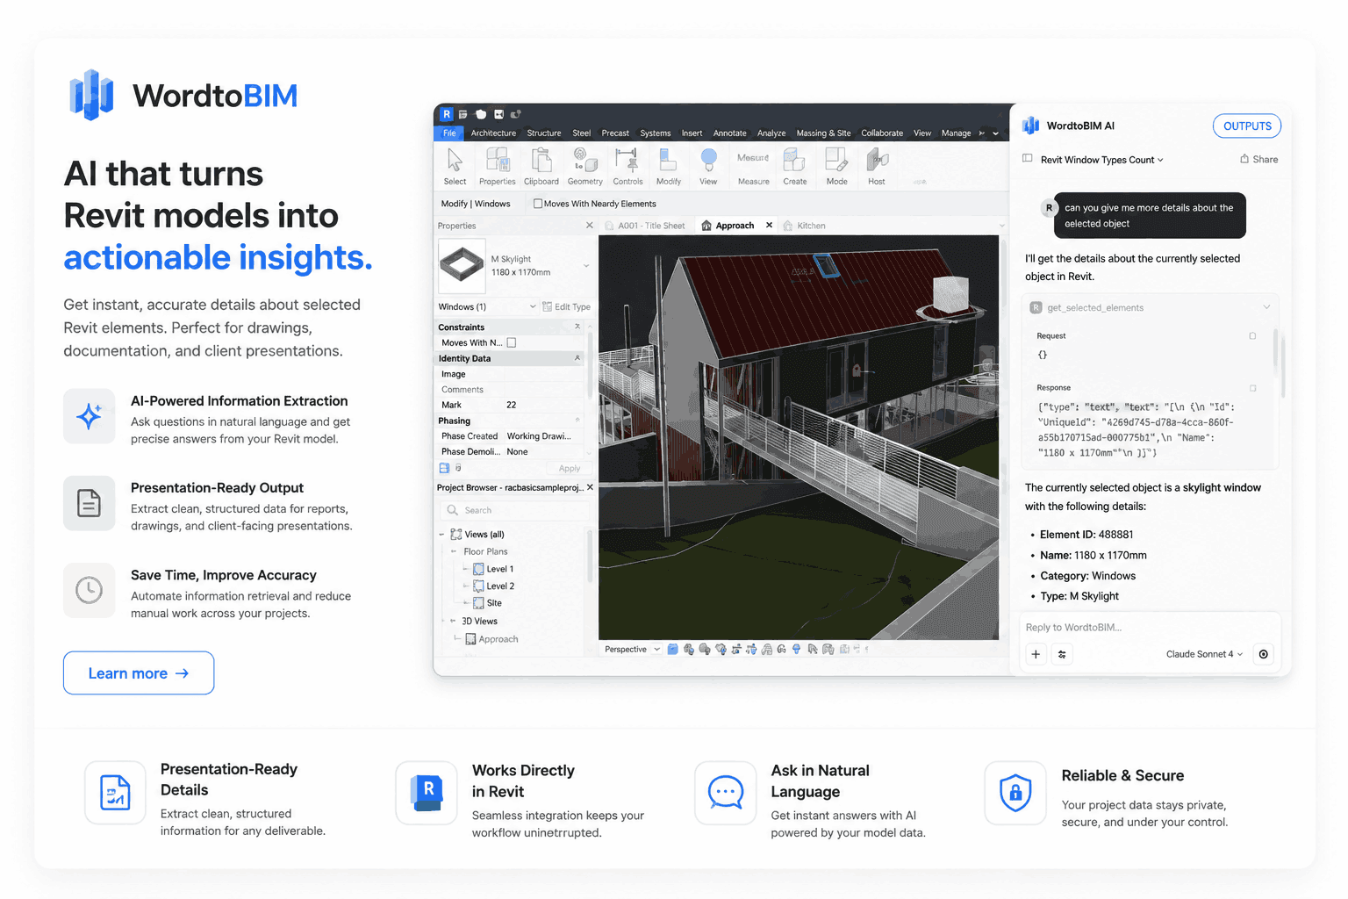Click the Edit Type button label
This screenshot has height=899, width=1348.
[x=572, y=307]
